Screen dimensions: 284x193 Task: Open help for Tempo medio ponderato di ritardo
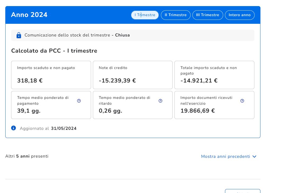pyautogui.click(x=160, y=101)
